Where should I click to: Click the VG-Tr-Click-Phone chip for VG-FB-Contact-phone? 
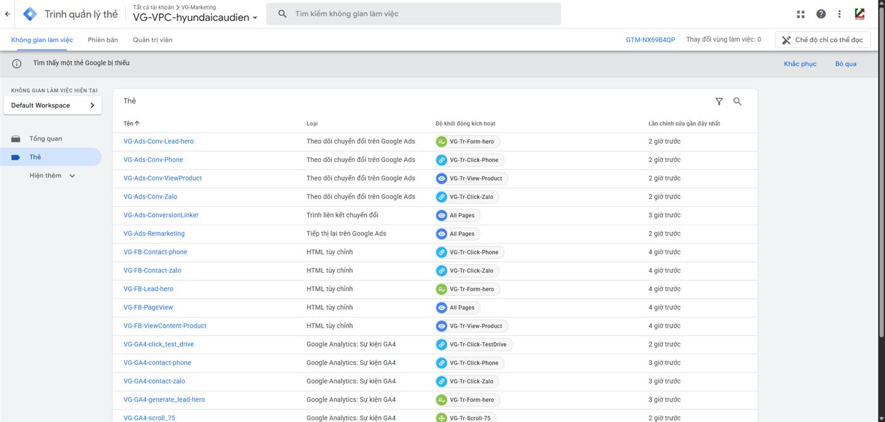point(470,252)
